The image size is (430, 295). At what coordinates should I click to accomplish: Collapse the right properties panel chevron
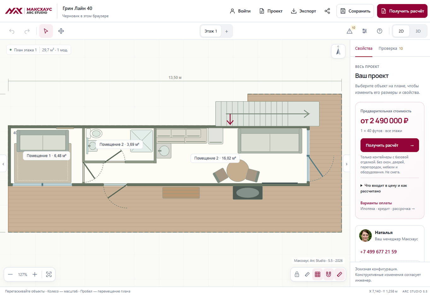(x=346, y=164)
